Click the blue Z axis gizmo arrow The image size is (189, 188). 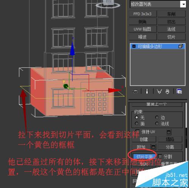pos(72,49)
